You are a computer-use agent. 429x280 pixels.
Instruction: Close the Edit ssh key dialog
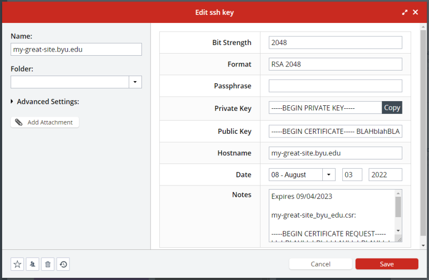click(416, 12)
